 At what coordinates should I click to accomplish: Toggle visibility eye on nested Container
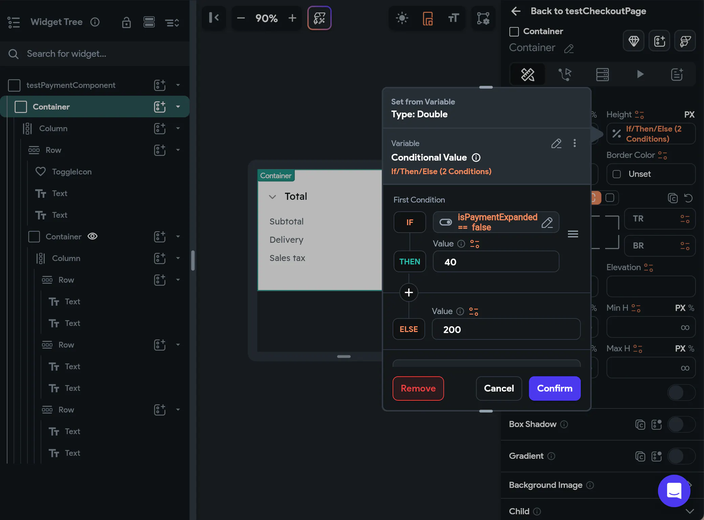coord(92,236)
